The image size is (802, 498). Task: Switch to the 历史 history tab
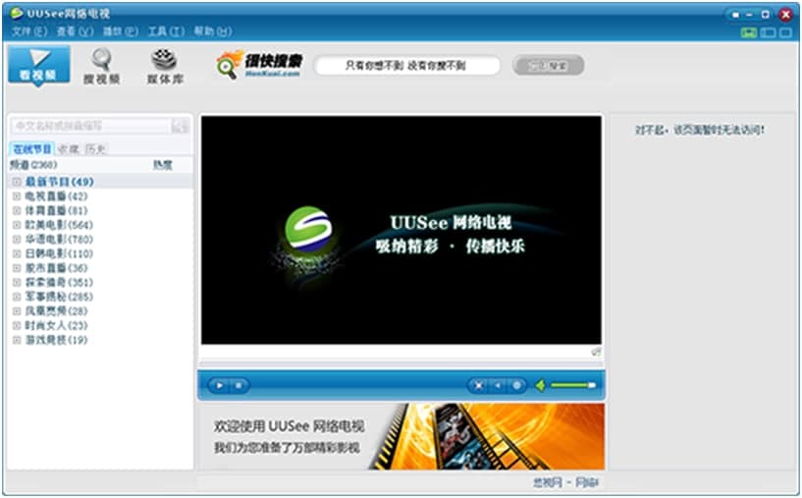click(x=95, y=149)
